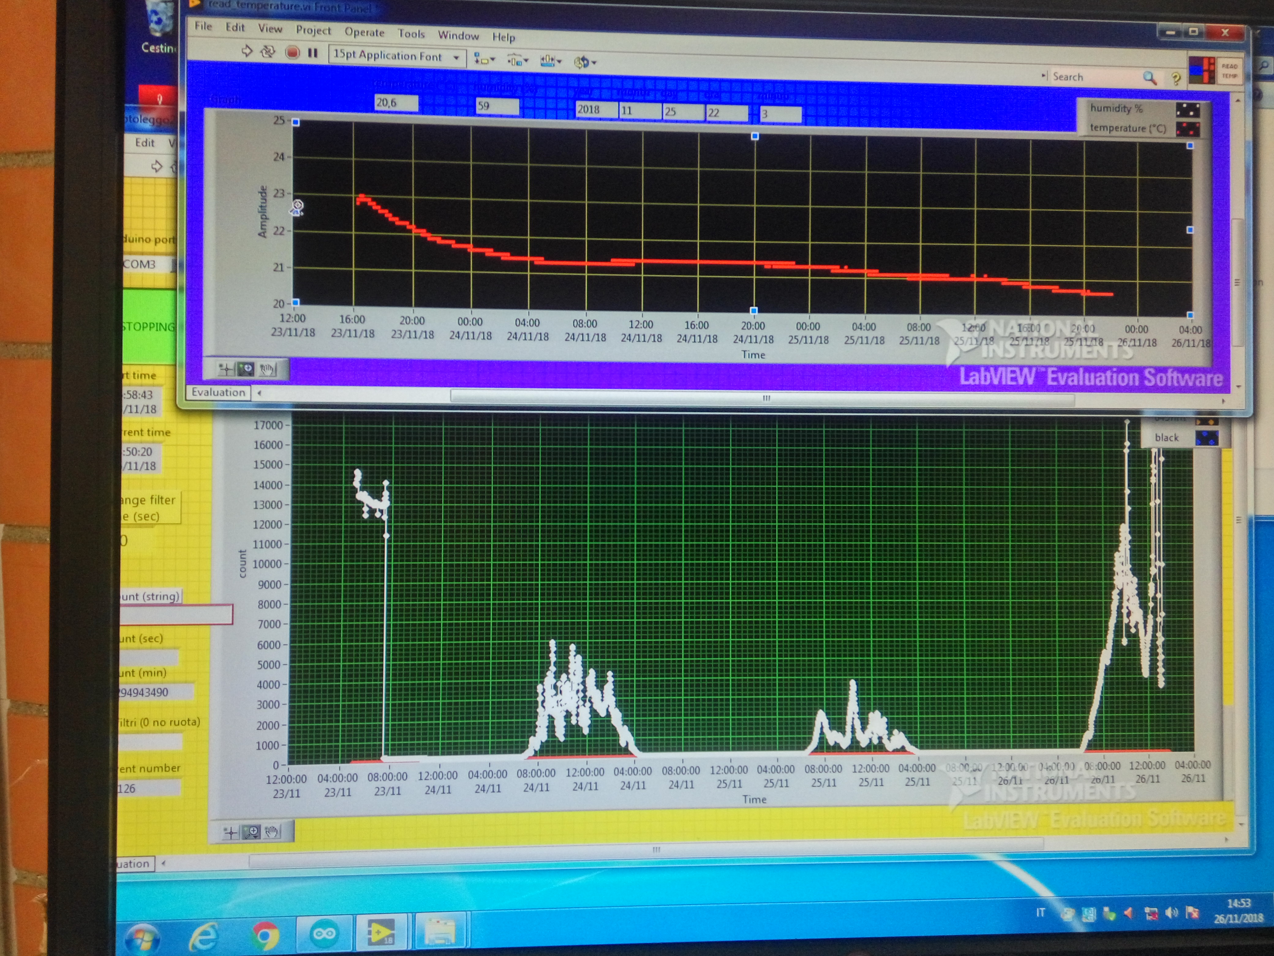
Task: Click the green STOPPING button
Action: (149, 326)
